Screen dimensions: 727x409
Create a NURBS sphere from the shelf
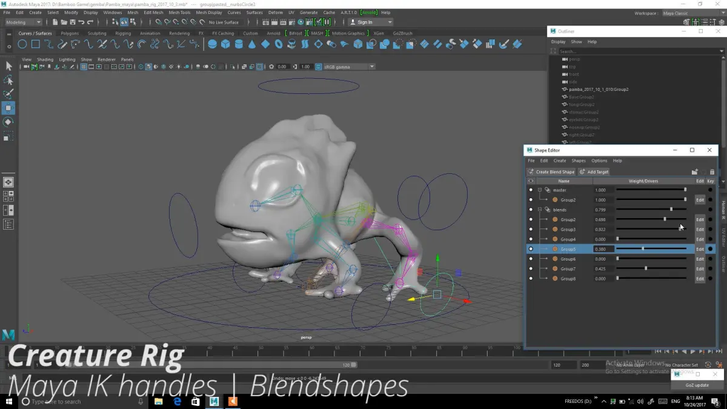pyautogui.click(x=213, y=44)
